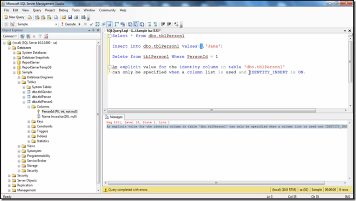The image size is (356, 201).
Task: Switch to Results to Grid
Action: [136, 24]
